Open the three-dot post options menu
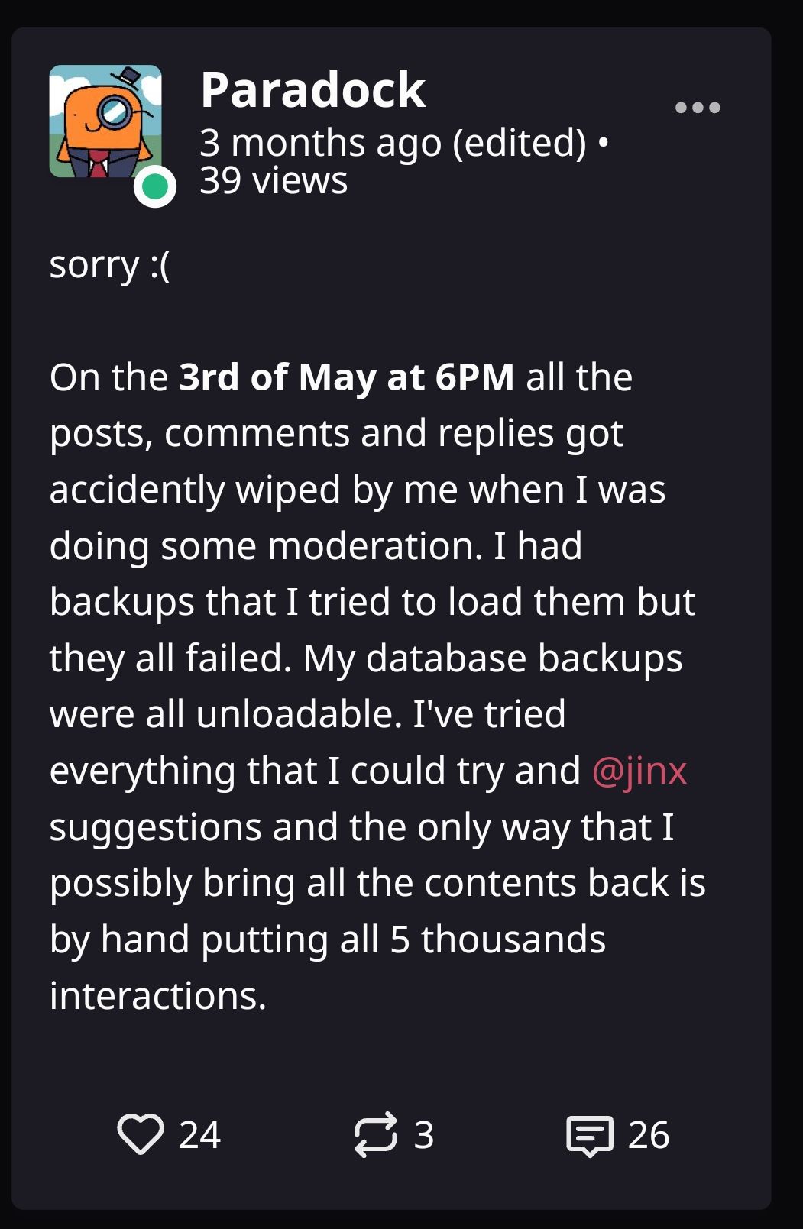 pyautogui.click(x=698, y=108)
